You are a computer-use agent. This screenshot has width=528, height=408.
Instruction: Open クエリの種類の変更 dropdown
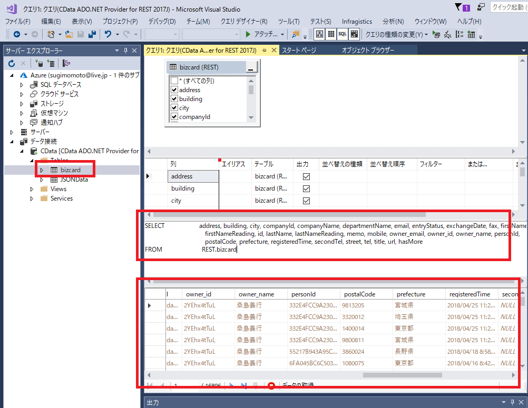pyautogui.click(x=397, y=34)
